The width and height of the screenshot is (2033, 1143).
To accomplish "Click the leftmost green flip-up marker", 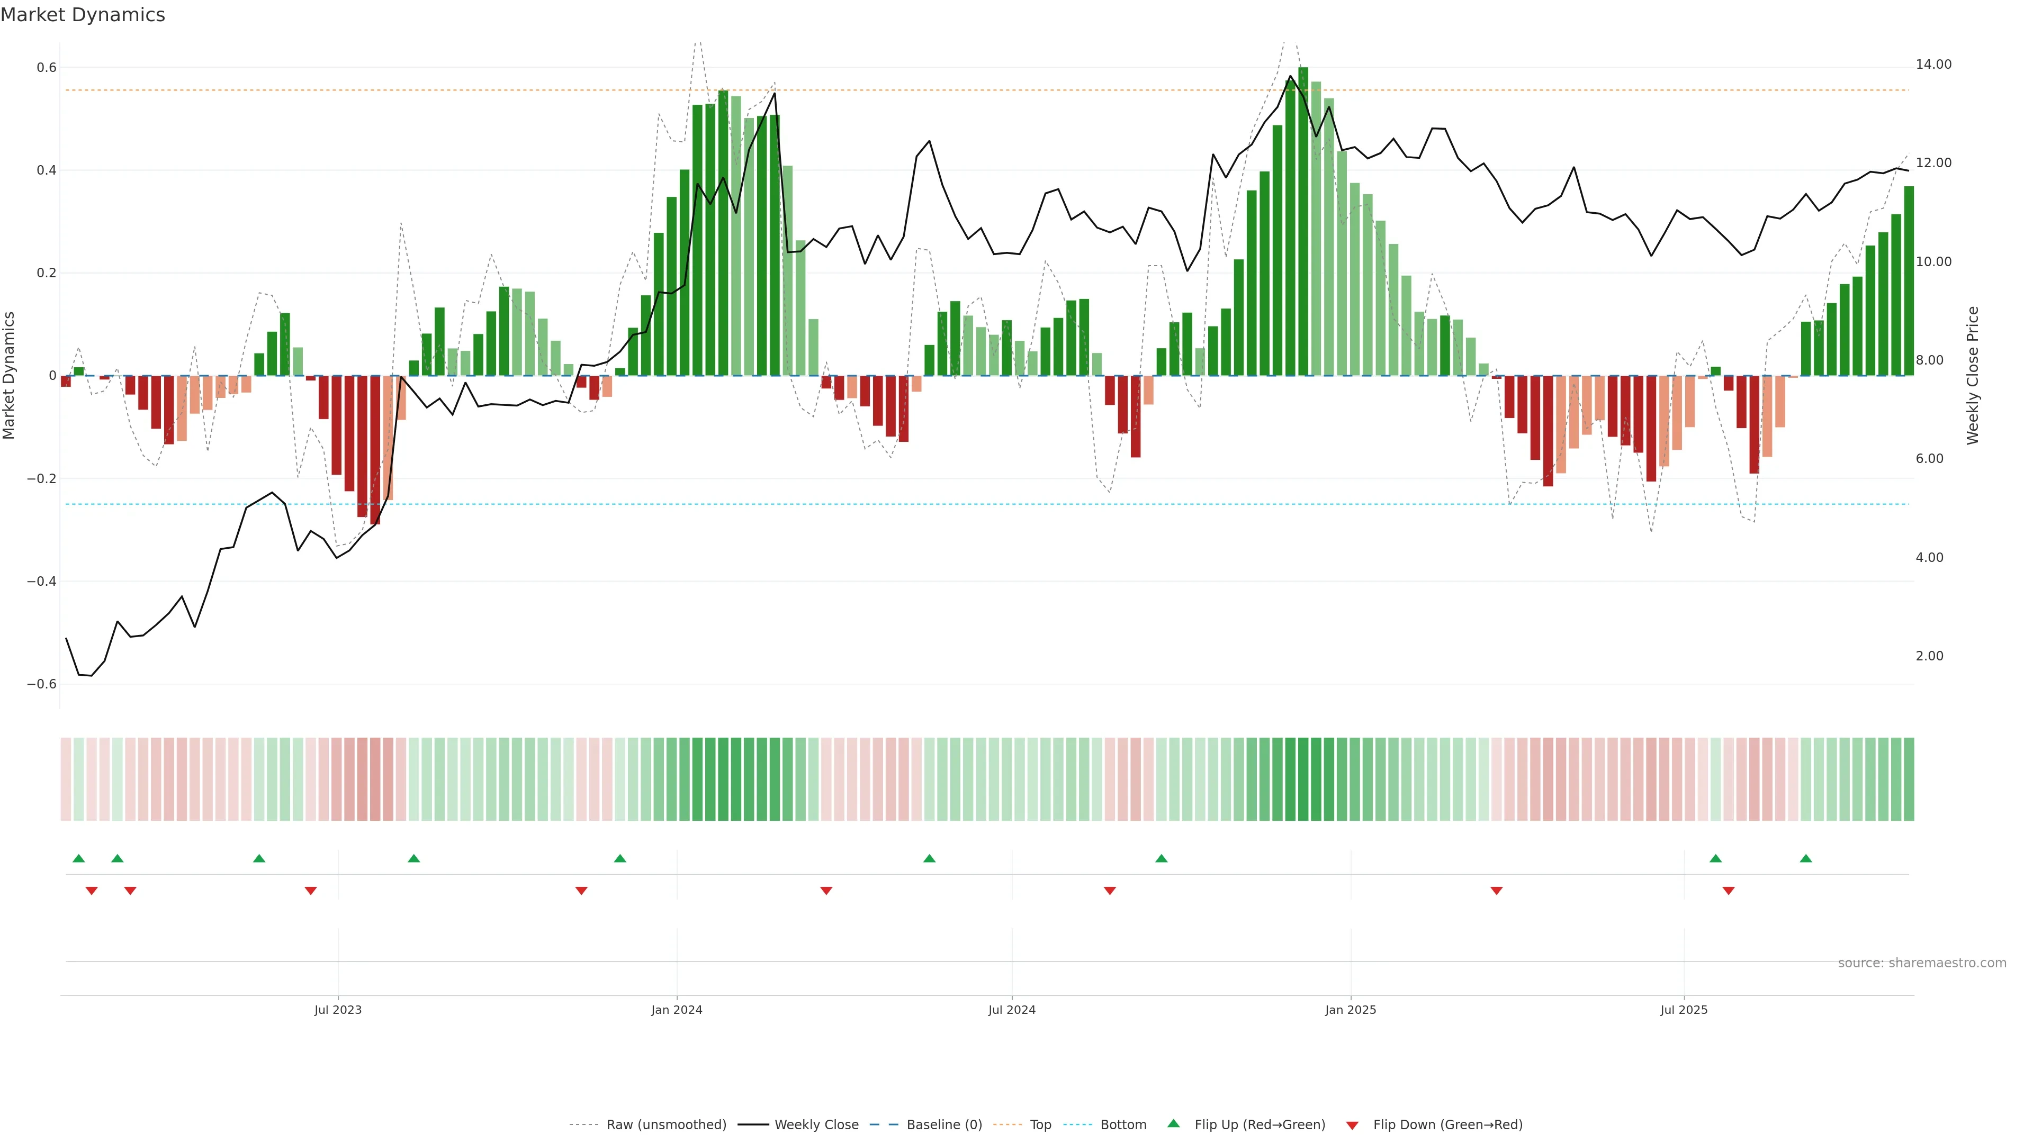I will (x=78, y=858).
